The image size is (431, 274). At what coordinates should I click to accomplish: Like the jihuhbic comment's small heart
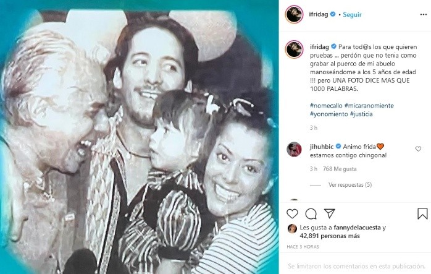click(x=418, y=149)
